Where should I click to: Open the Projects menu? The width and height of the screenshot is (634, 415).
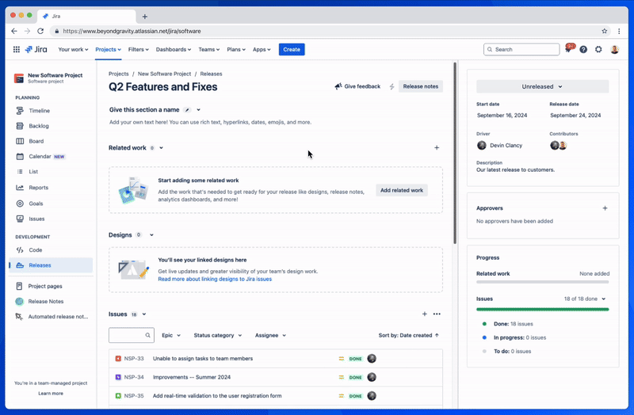[108, 49]
